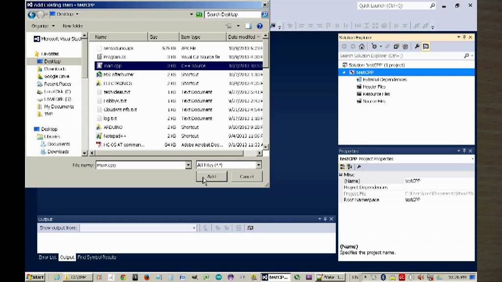Select the log.txt file
Viewport: 502px width, 282px height.
(x=110, y=118)
